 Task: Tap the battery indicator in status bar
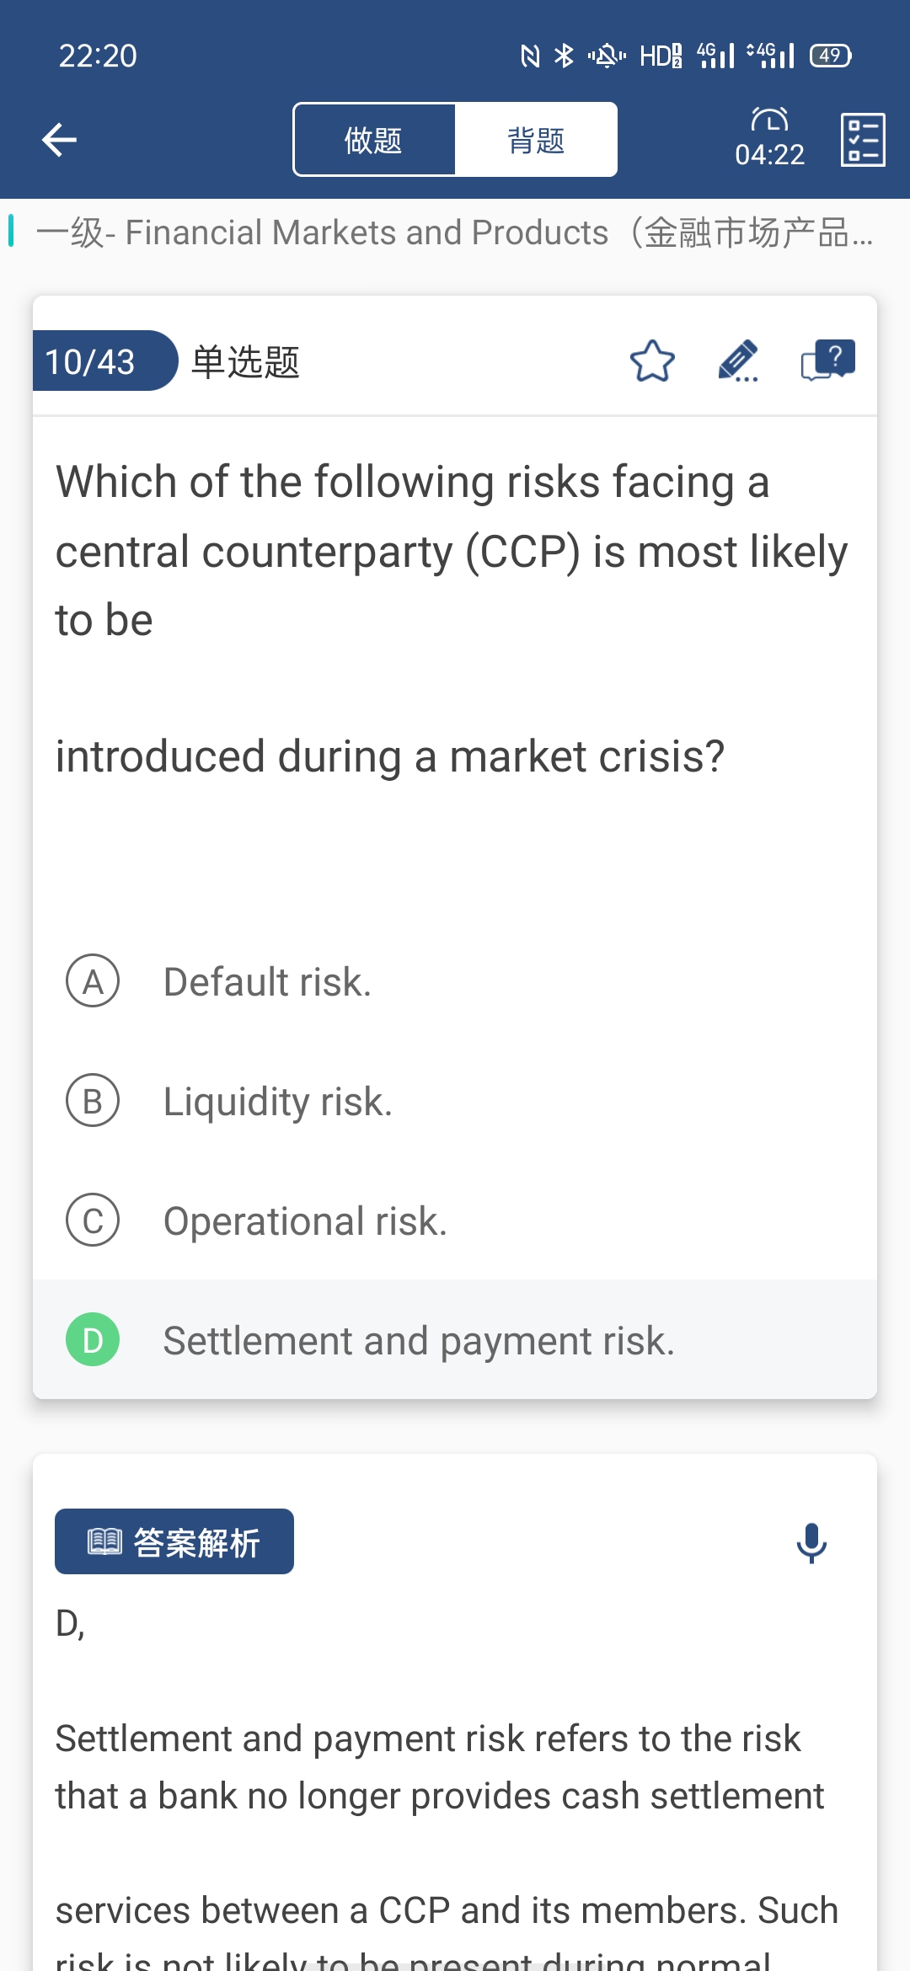[x=830, y=56]
